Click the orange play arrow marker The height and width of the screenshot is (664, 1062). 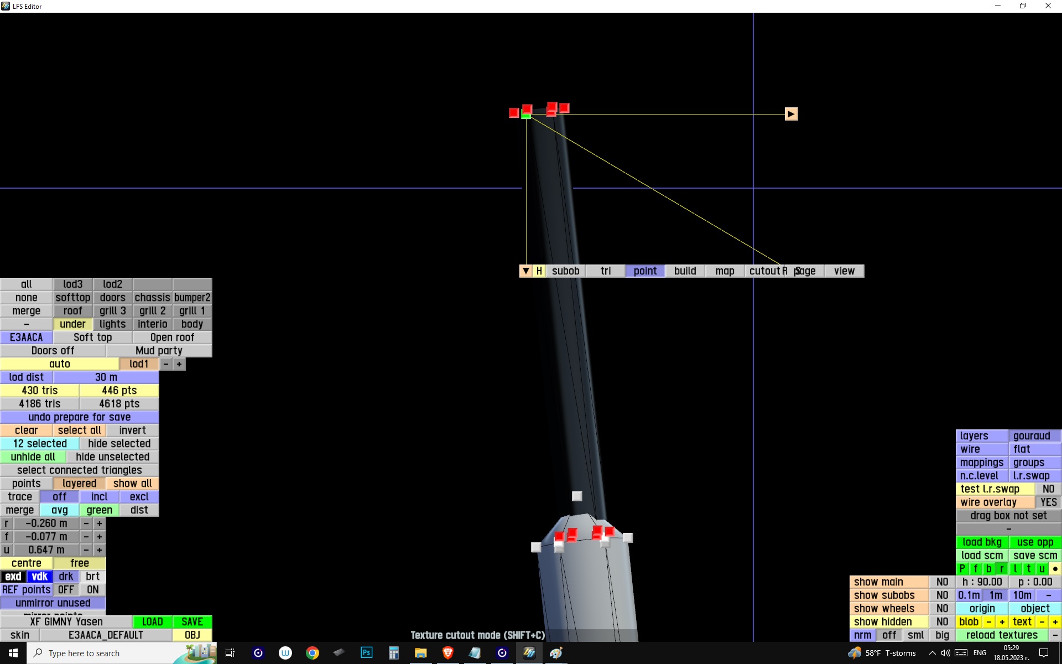pyautogui.click(x=791, y=114)
